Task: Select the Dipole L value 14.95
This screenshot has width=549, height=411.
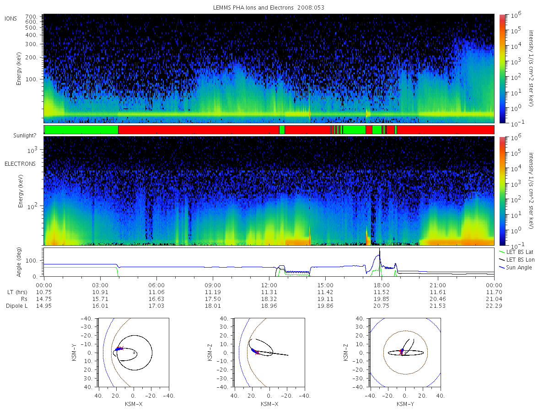Action: point(44,306)
